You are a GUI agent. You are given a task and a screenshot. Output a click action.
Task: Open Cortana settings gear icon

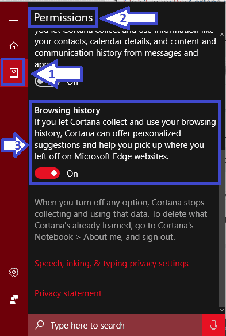pyautogui.click(x=14, y=272)
